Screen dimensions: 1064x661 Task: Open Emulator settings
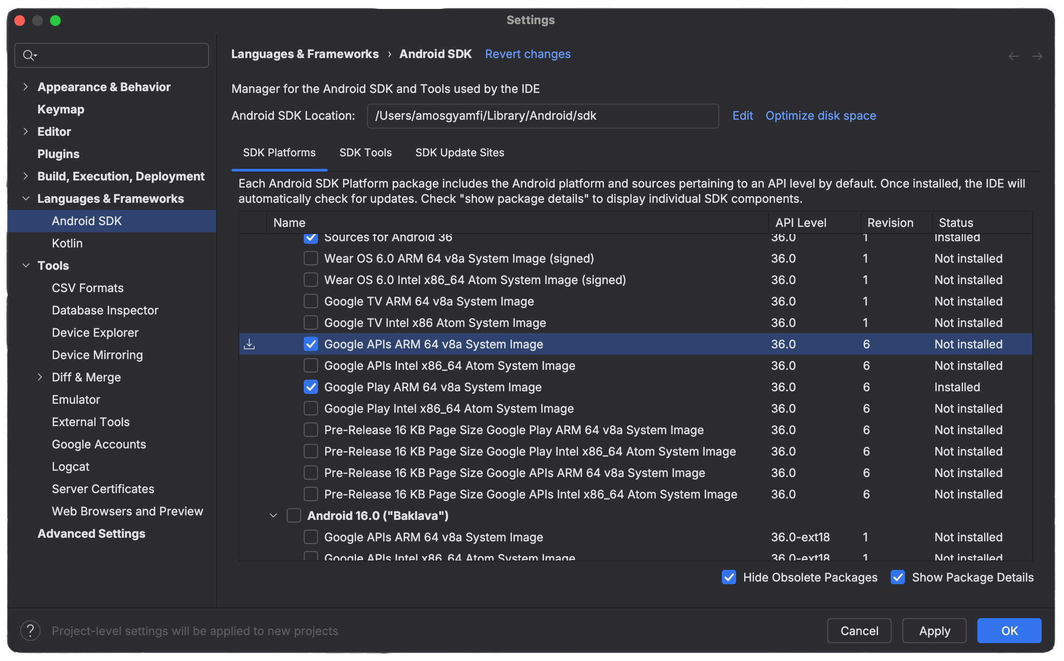coord(76,400)
